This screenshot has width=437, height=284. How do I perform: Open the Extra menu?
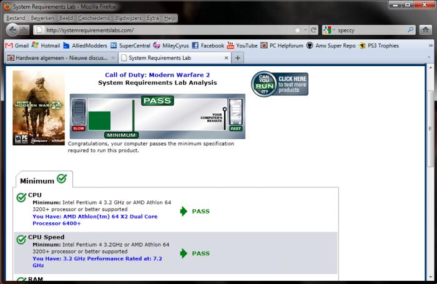coord(153,18)
